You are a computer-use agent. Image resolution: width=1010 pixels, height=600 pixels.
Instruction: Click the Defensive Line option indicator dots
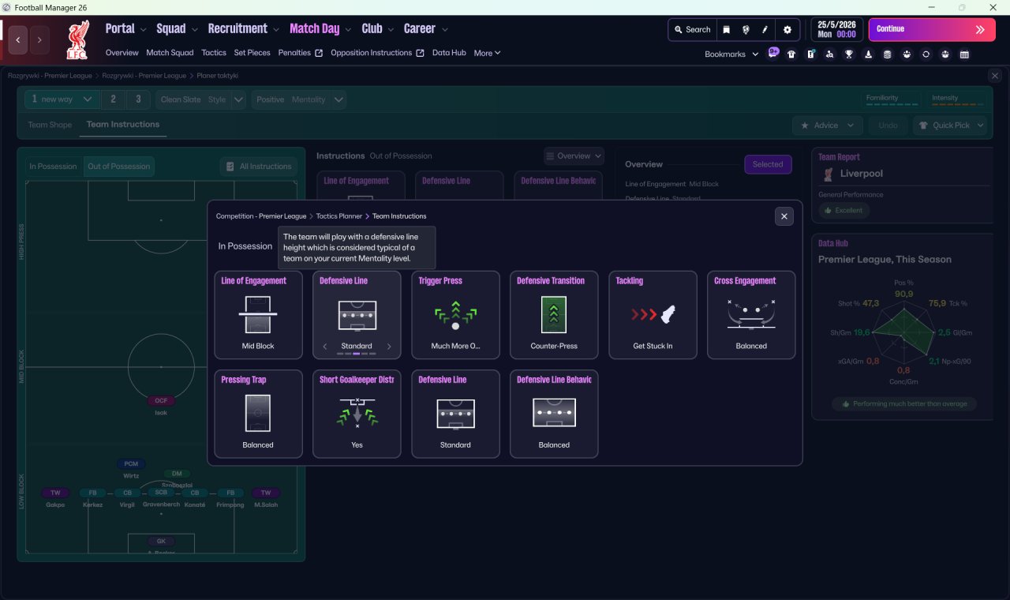pyautogui.click(x=357, y=354)
